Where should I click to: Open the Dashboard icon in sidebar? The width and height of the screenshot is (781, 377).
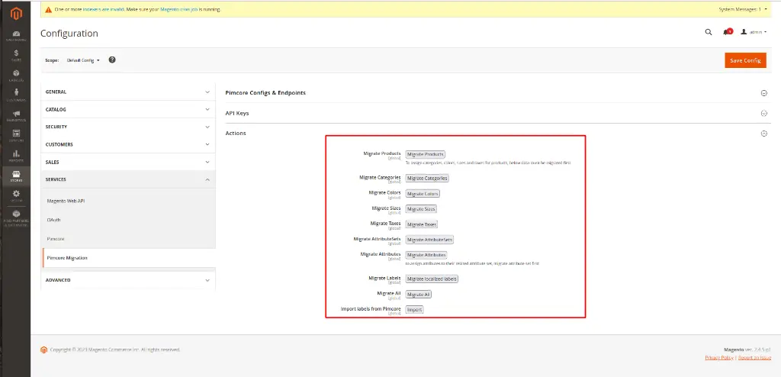pos(15,35)
